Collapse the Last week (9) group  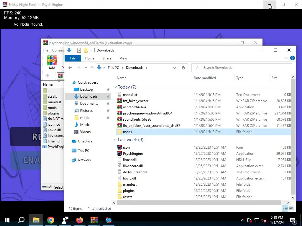pos(115,140)
